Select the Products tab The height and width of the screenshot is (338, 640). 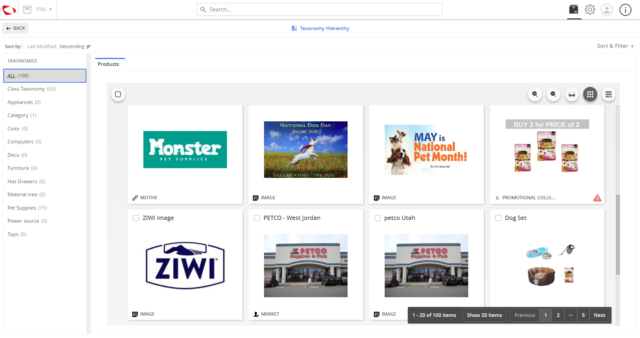[x=108, y=64]
